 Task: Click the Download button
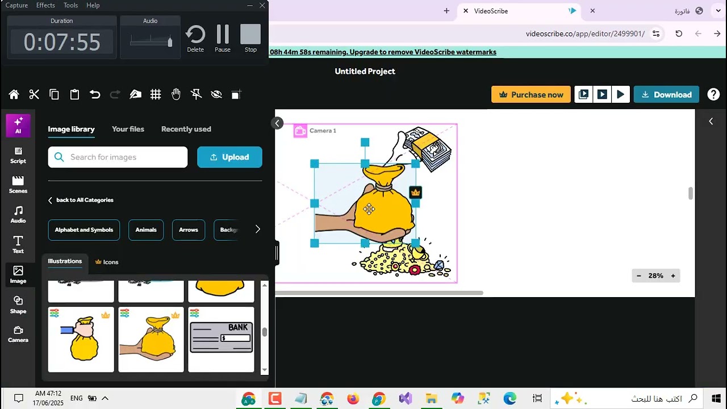(666, 95)
